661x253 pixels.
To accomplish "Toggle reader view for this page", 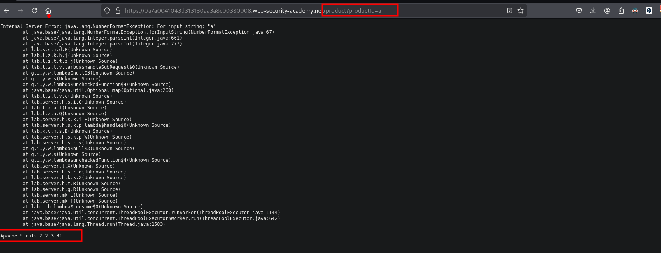I will (x=509, y=10).
